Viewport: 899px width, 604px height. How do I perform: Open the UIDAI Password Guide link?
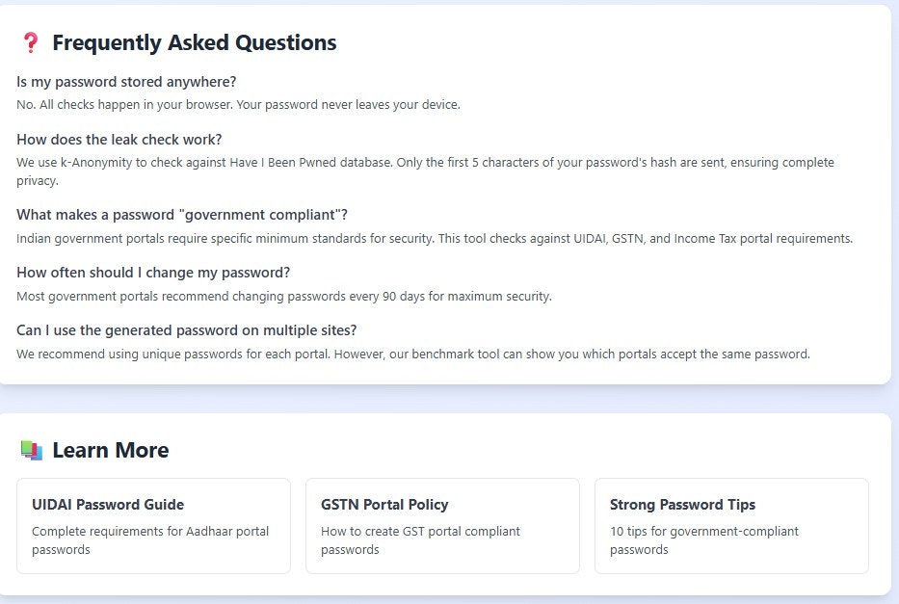pos(108,504)
